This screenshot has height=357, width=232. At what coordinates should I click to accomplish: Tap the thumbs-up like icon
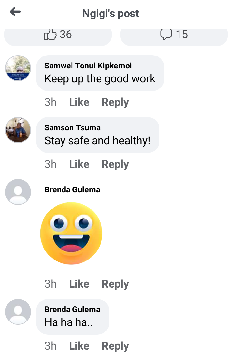coord(50,35)
